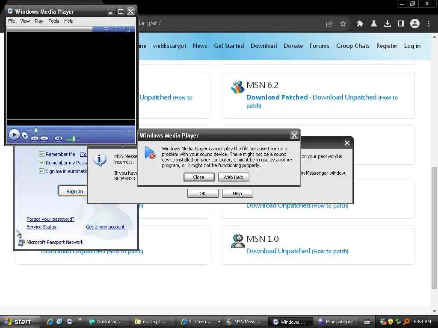This screenshot has height=328, width=438.
Task: Switch to the Download taskbar button
Action: [107, 322]
